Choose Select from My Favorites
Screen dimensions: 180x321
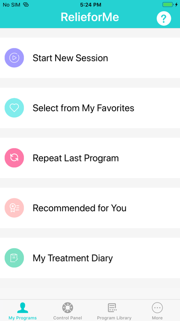point(90,108)
